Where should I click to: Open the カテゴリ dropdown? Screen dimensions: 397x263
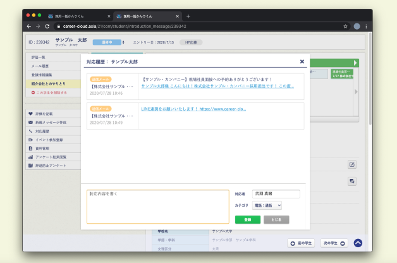267,205
